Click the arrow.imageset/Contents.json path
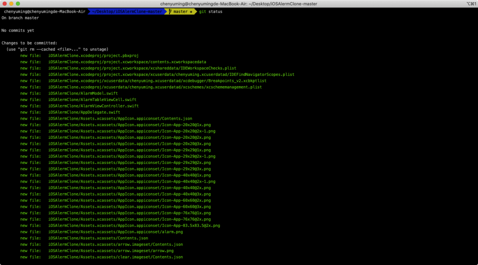The width and height of the screenshot is (478, 265). click(116, 245)
